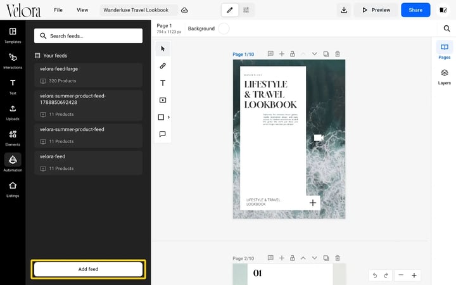Select the velora-summer-product-feed feed
This screenshot has width=456, height=285.
[88, 136]
